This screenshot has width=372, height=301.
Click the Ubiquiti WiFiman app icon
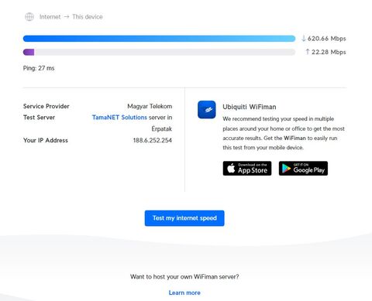207,110
